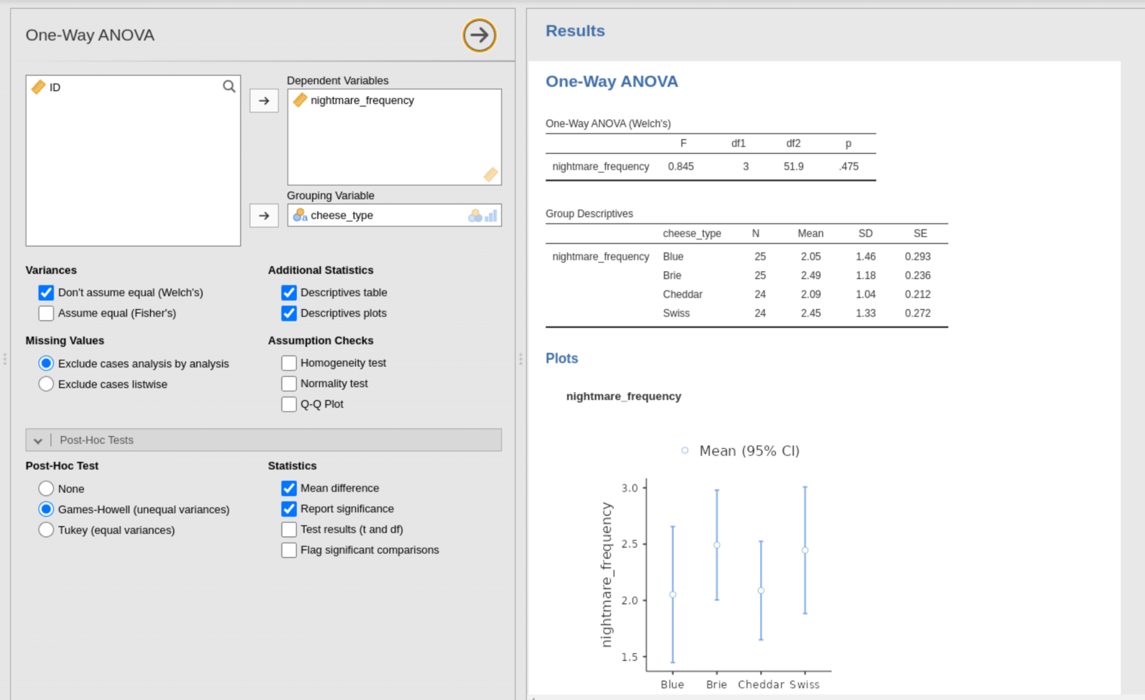Click the nominal permitted-type icon in Grouping Variable box
Image resolution: width=1145 pixels, height=700 pixels.
pyautogui.click(x=475, y=216)
